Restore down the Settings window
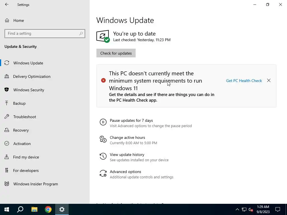The image size is (287, 215). (268, 4)
